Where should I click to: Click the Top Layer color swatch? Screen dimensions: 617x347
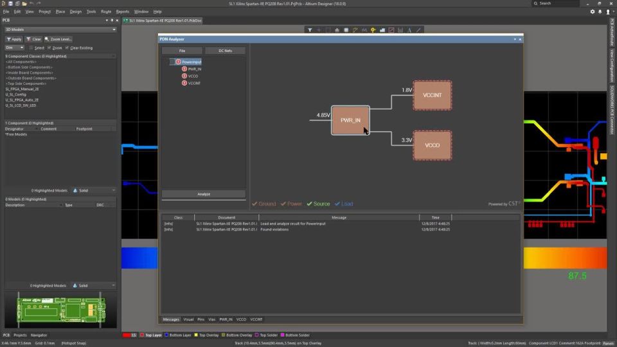(142, 335)
